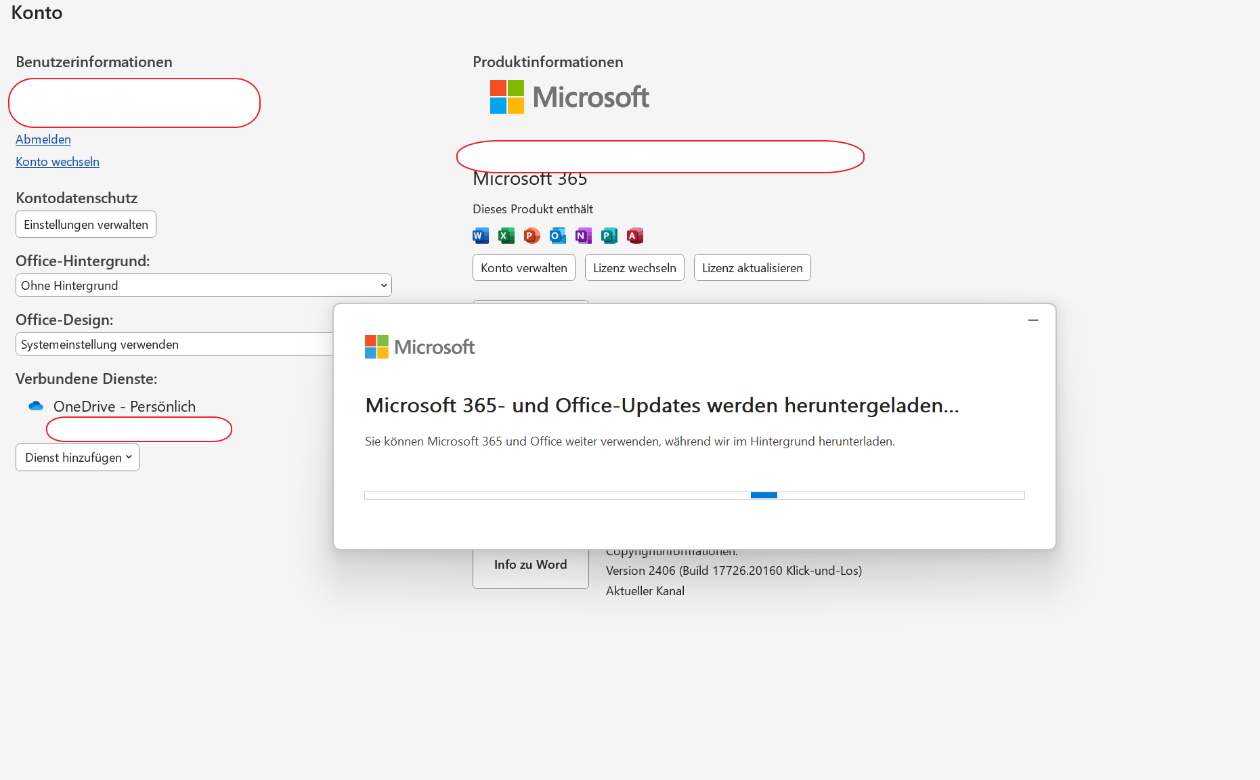Click the Word app icon

[x=481, y=236]
